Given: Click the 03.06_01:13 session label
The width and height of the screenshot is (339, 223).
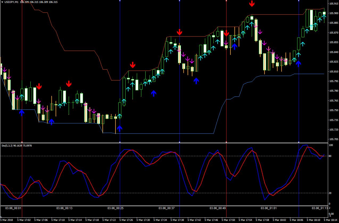Looking at the screenshot, I should point(320,208).
